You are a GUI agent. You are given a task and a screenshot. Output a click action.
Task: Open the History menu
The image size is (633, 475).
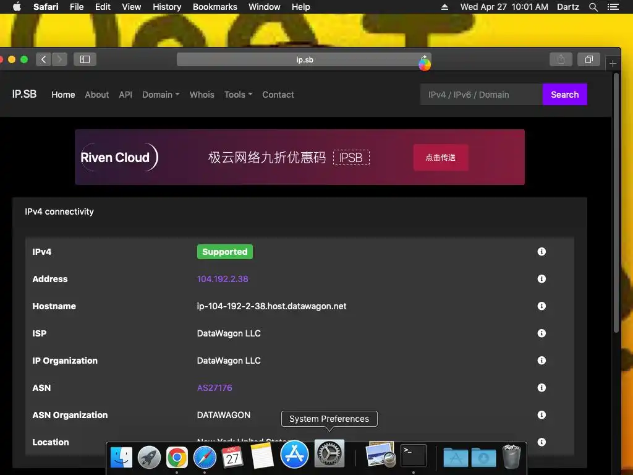[x=167, y=7]
